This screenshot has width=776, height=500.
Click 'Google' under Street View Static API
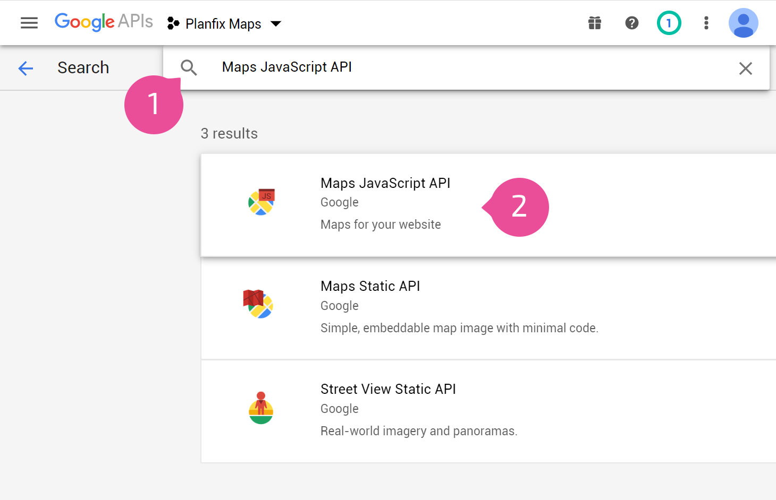coord(340,409)
